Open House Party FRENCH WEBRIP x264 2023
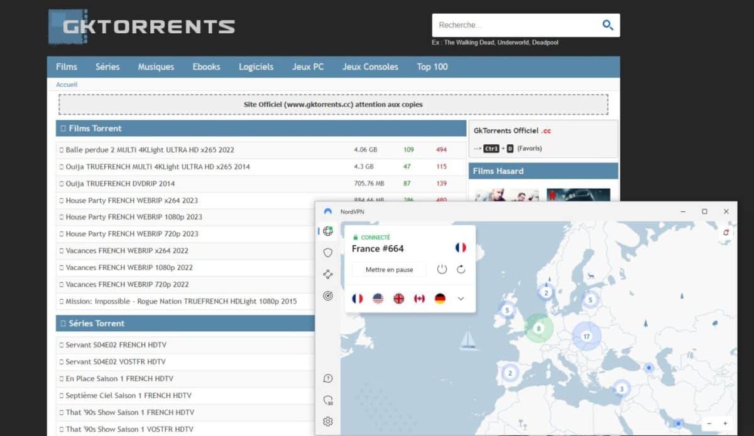The width and height of the screenshot is (754, 436). pyautogui.click(x=132, y=201)
